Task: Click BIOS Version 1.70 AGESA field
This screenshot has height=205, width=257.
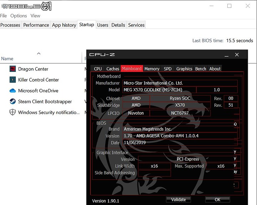Action: 180,136
